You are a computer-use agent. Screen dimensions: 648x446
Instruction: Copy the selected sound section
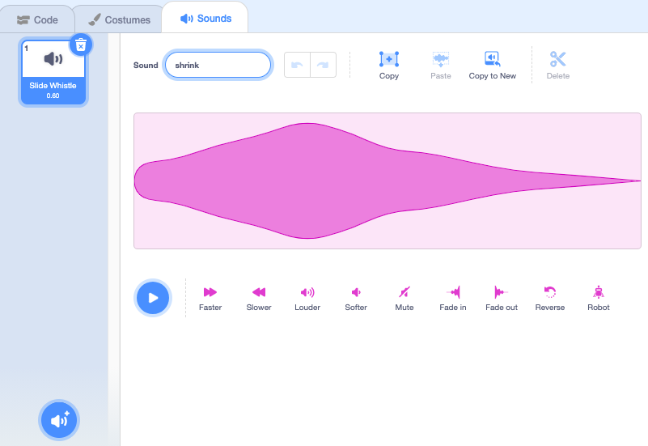(389, 66)
